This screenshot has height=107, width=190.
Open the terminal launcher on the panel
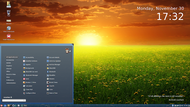[x=11, y=106]
